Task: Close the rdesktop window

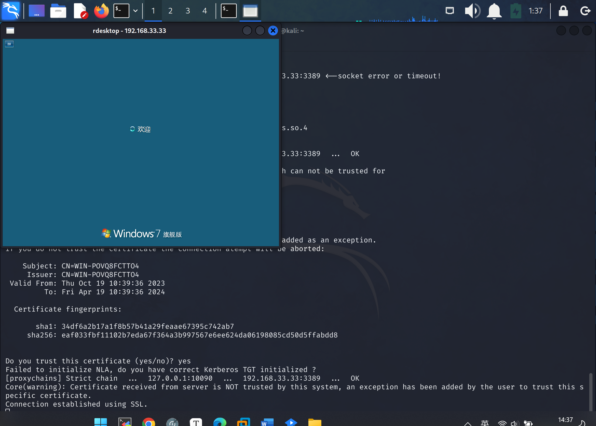Action: pos(273,31)
